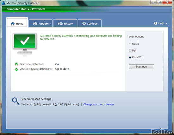Select the Custom scan option
The height and width of the screenshot is (135, 174).
[130, 57]
